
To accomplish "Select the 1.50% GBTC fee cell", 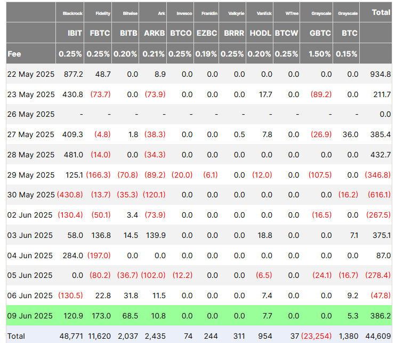I will coord(320,54).
